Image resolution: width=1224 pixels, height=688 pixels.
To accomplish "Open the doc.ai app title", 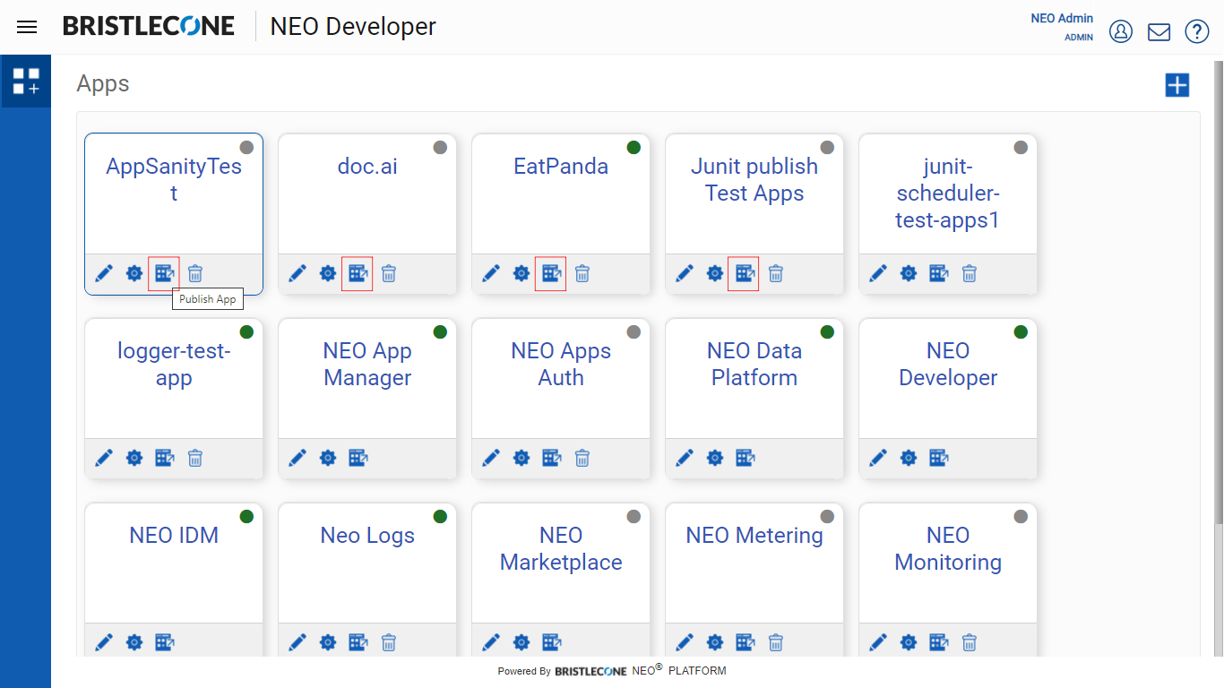I will click(x=367, y=167).
